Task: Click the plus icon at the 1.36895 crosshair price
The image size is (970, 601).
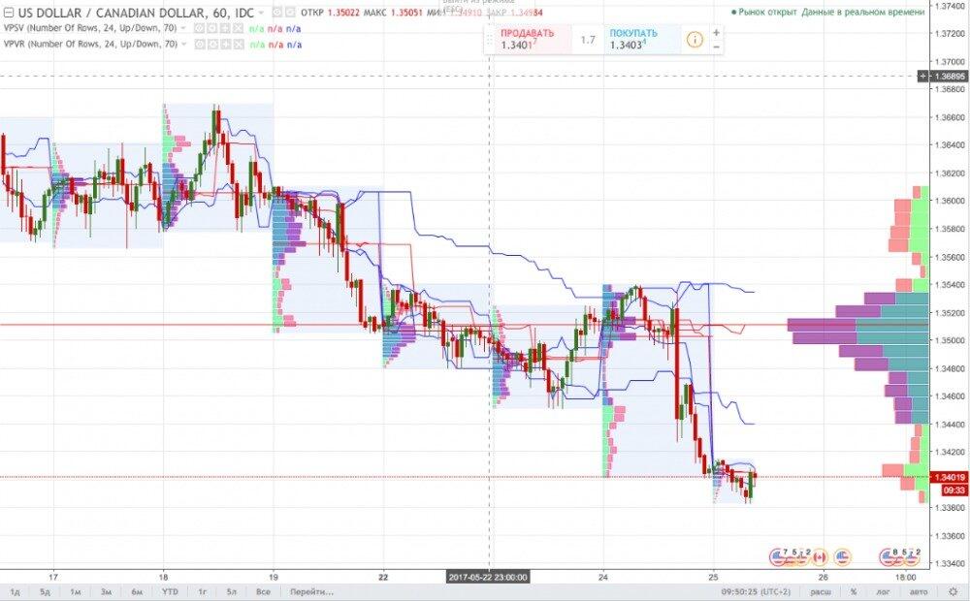Action: [922, 76]
